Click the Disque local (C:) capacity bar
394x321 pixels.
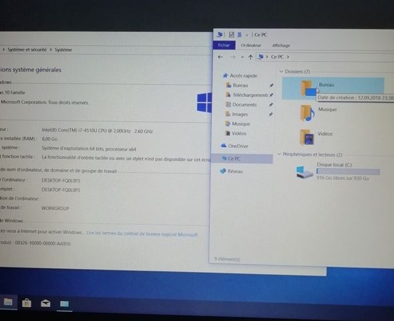click(x=348, y=172)
